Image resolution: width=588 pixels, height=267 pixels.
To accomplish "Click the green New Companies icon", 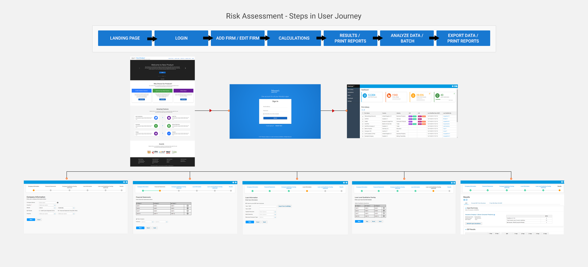I will (x=438, y=95).
